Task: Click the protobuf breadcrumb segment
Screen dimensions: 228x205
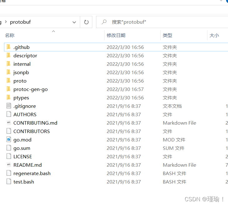Action: point(20,22)
